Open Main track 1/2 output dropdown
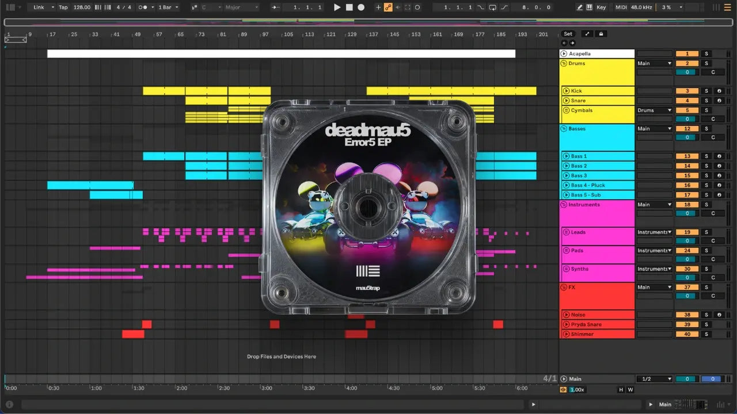Screen dimensions: 737x414 pos(654,379)
